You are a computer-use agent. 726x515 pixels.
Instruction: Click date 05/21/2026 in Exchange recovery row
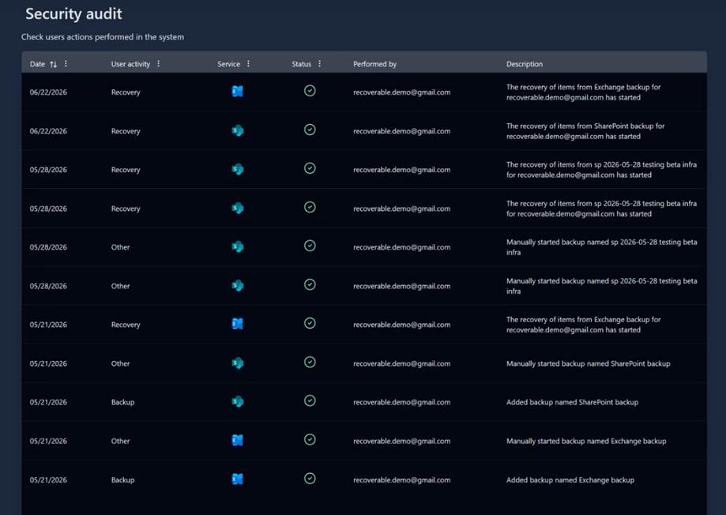pos(48,325)
